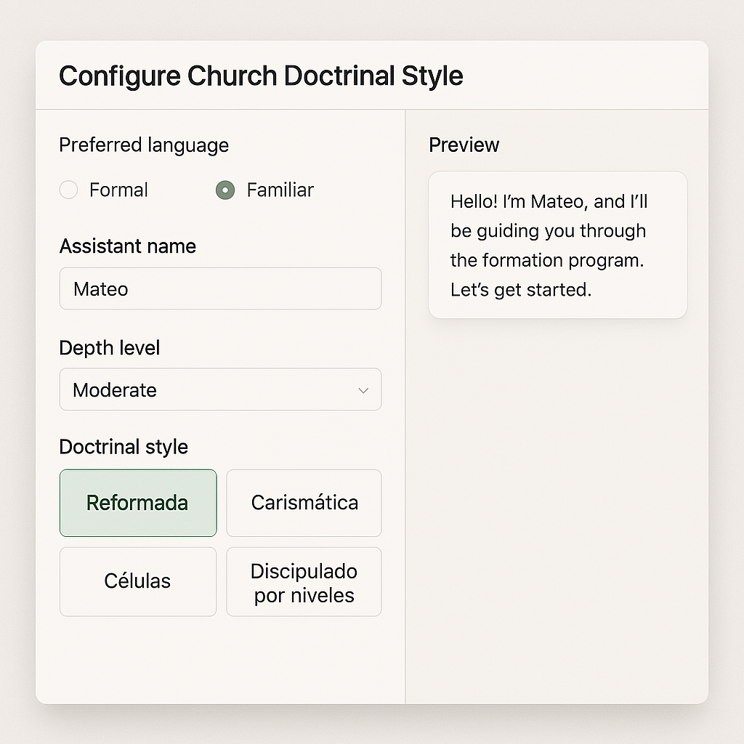Click the Depth level label
744x744 pixels.
pyautogui.click(x=109, y=348)
